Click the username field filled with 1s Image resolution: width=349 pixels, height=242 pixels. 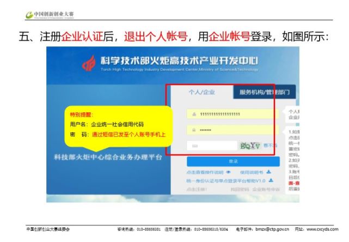coord(232,114)
